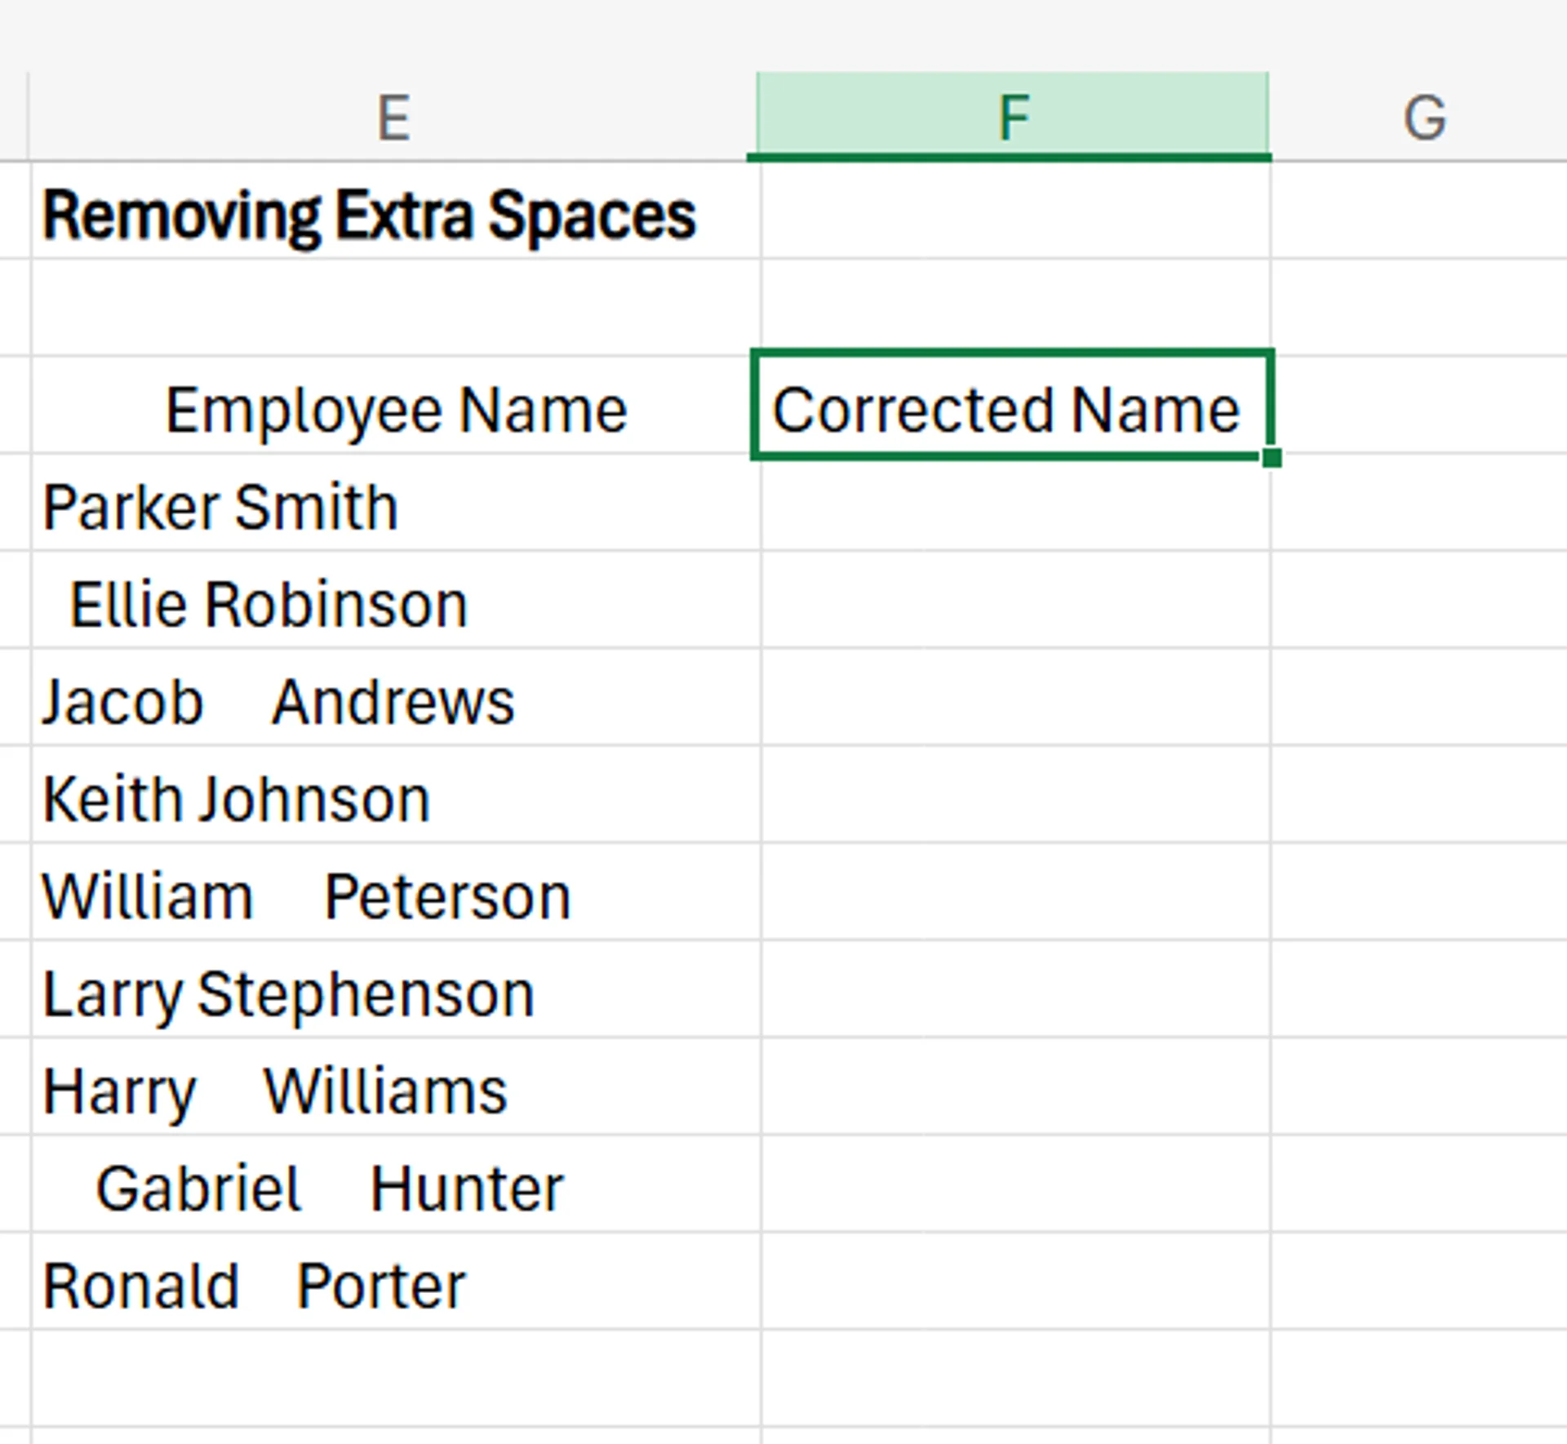Select the Keith Johnson cell
This screenshot has width=1567, height=1444.
pyautogui.click(x=392, y=796)
